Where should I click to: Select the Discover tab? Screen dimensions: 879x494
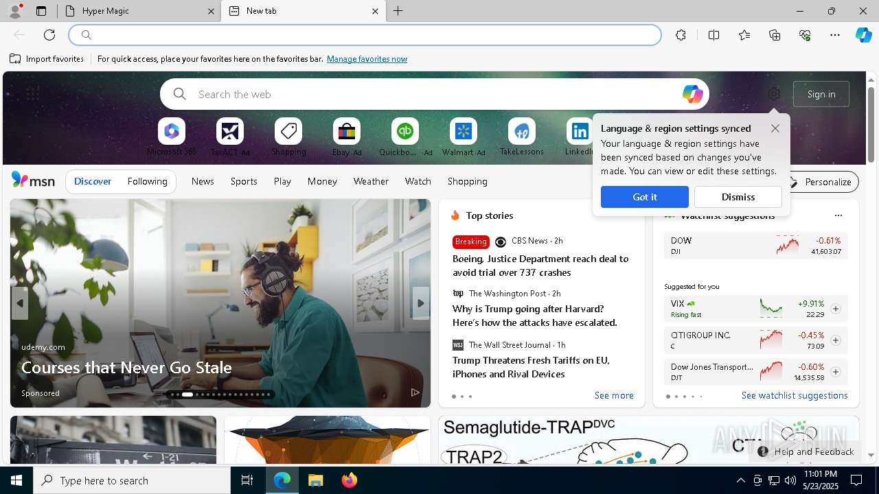(x=93, y=181)
